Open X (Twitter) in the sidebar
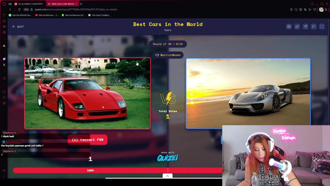This screenshot has height=186, width=330. point(4,65)
